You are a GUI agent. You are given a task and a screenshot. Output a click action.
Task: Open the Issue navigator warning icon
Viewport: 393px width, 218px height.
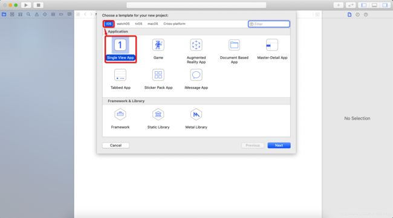point(37,14)
